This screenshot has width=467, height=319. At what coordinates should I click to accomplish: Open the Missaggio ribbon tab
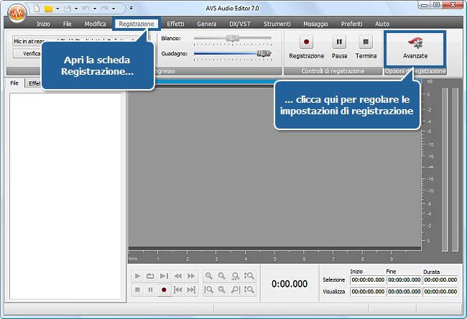[x=315, y=24]
